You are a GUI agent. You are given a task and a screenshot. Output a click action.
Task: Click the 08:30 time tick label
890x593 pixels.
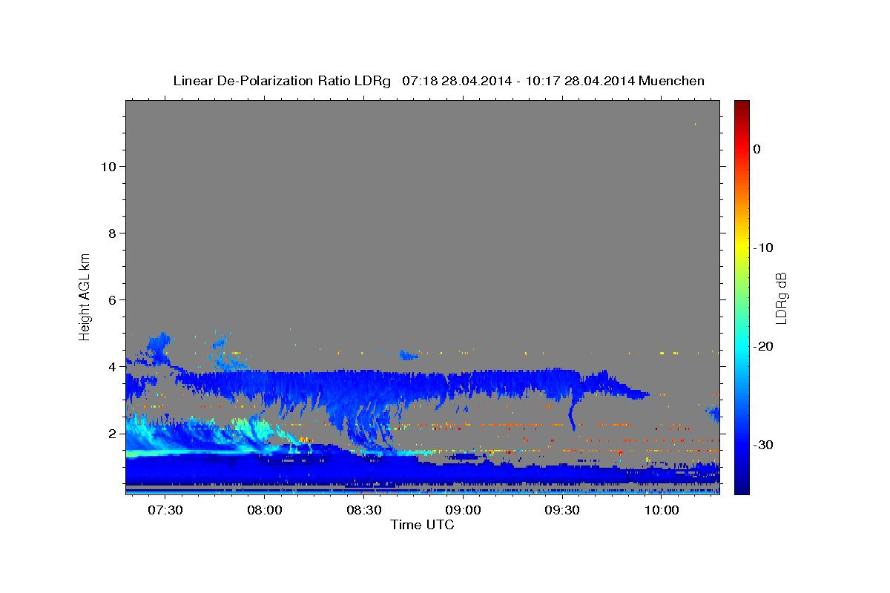[x=364, y=511]
